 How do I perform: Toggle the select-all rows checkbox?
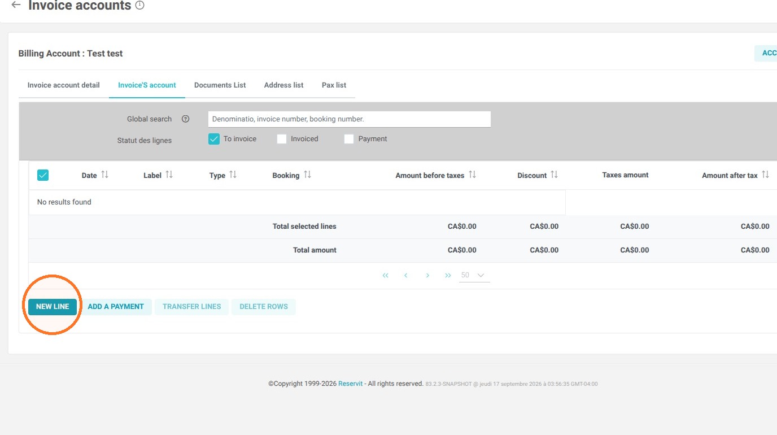[x=43, y=175]
